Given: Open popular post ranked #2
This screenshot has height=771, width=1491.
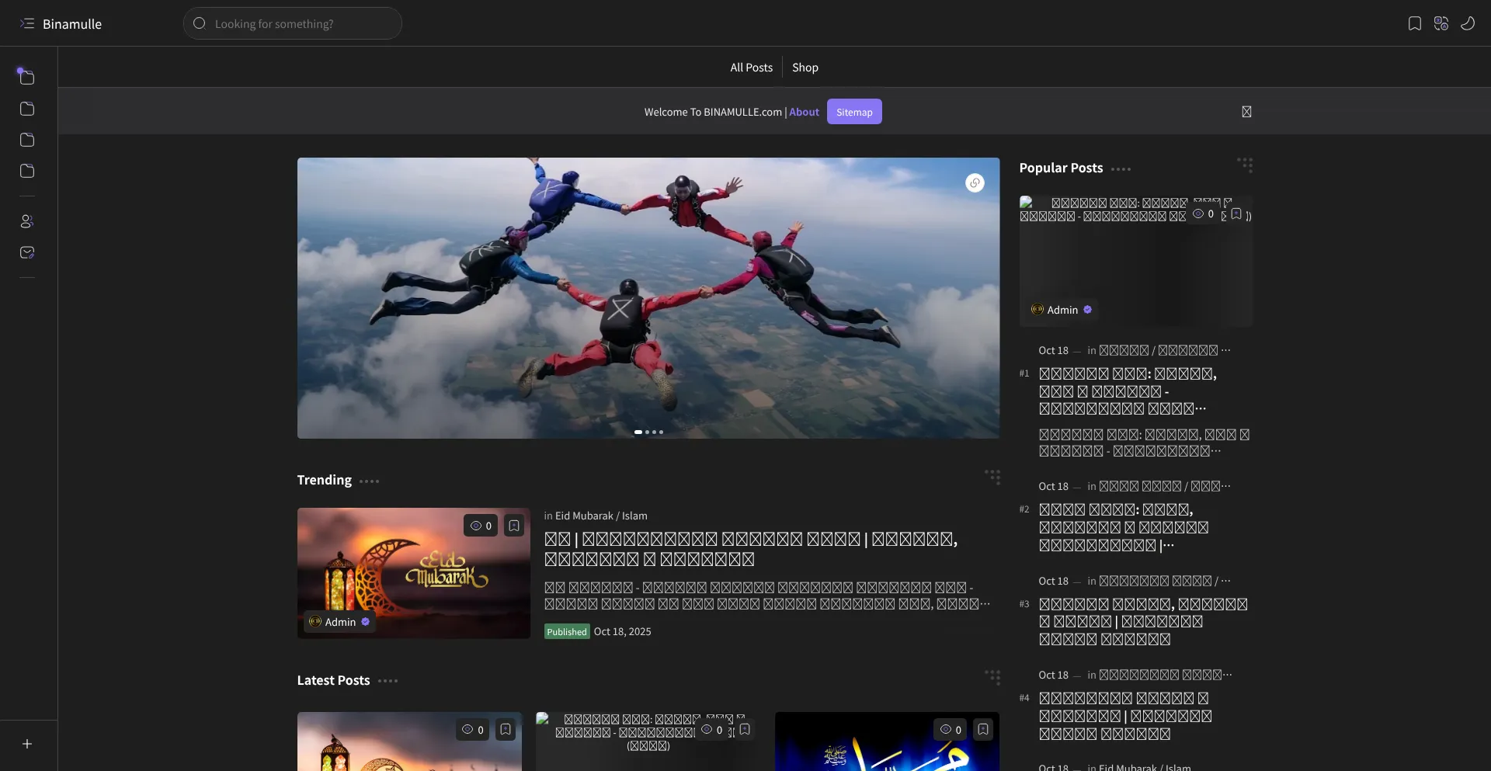Looking at the screenshot, I should [x=1124, y=527].
